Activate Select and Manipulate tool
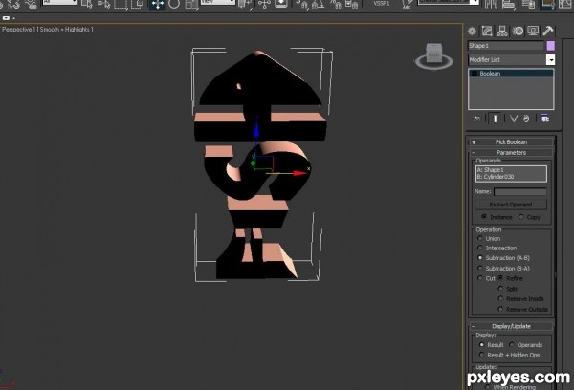The image size is (574, 390). coord(264,4)
